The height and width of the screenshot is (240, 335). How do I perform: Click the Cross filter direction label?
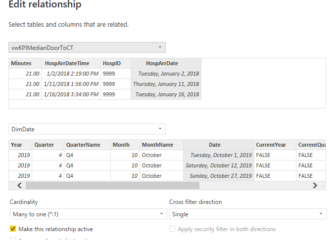[x=195, y=202]
